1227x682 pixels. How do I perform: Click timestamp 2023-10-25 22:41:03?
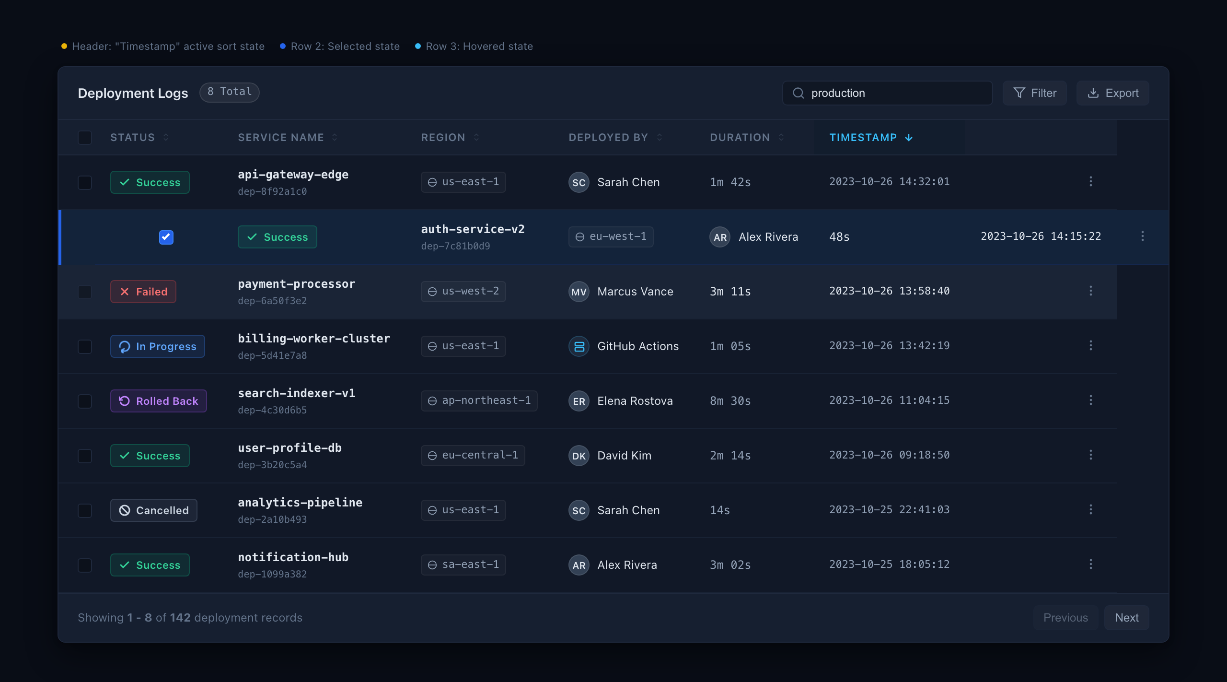tap(890, 510)
